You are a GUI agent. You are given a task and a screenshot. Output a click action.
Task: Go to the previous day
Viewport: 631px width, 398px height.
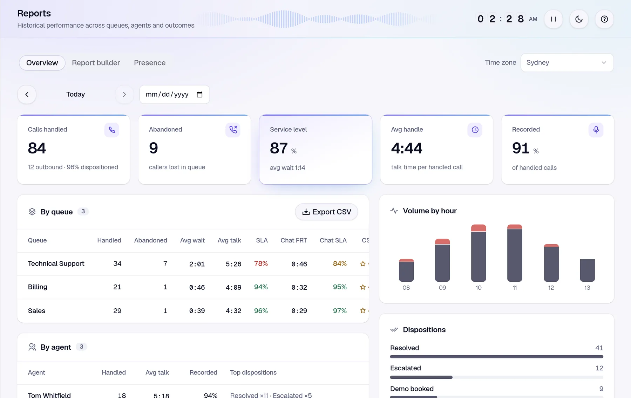click(27, 95)
